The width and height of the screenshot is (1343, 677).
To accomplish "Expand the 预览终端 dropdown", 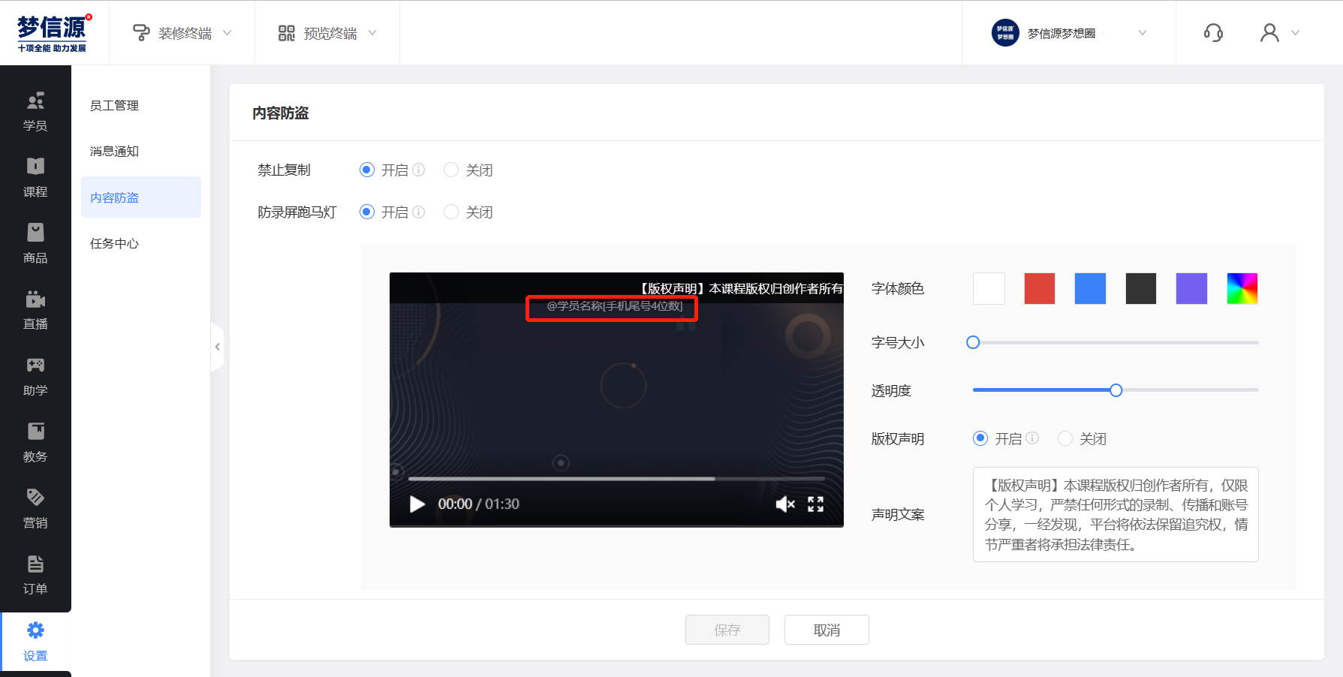I will tap(327, 33).
